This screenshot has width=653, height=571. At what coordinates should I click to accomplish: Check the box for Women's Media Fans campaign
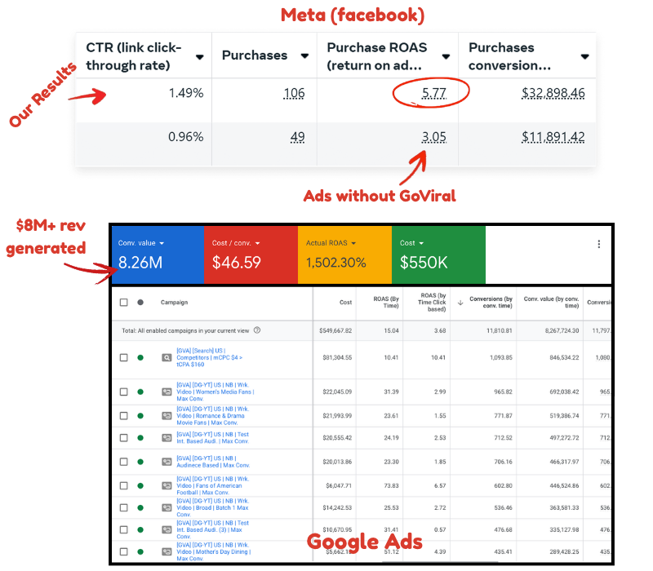124,392
